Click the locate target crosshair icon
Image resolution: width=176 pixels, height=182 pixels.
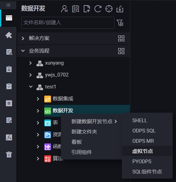pyautogui.click(x=109, y=9)
